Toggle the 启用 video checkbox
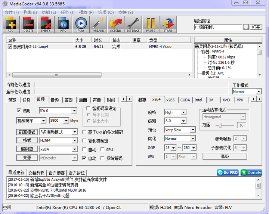This screenshot has width=269, height=214. click(19, 111)
